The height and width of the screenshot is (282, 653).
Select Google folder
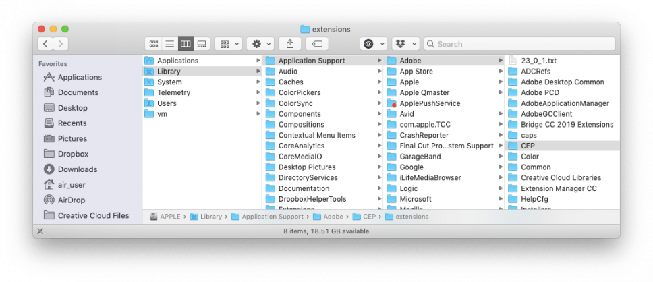[445, 167]
